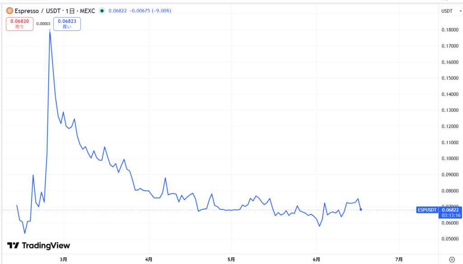Click the red 0.06820 sell button
This screenshot has height=264, width=463.
pos(19,24)
